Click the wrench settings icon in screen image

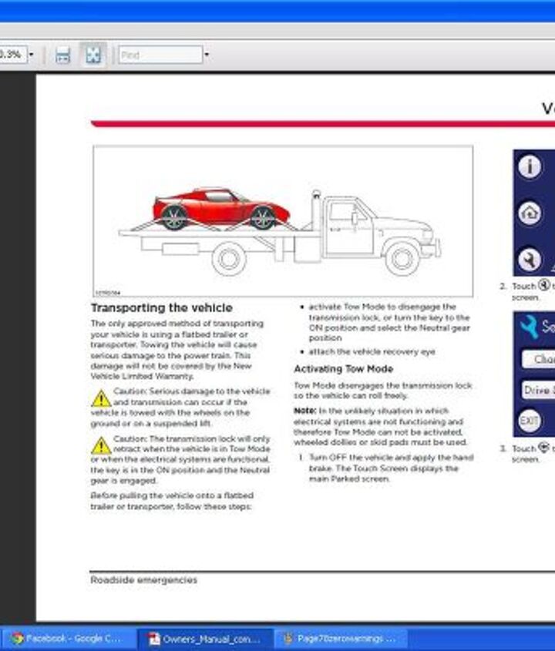529,259
